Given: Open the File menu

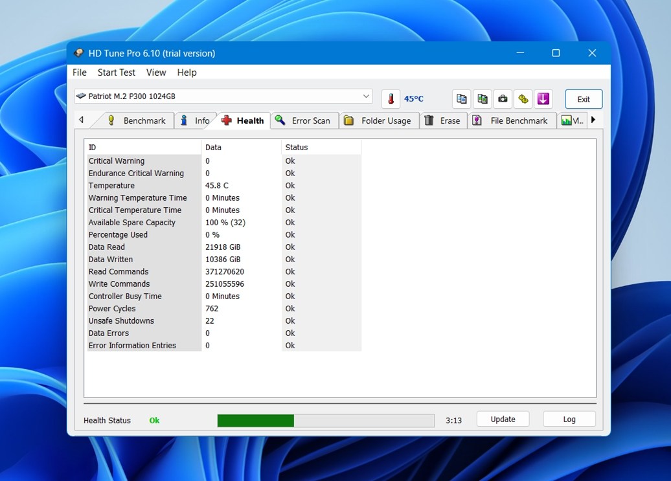Looking at the screenshot, I should 80,73.
